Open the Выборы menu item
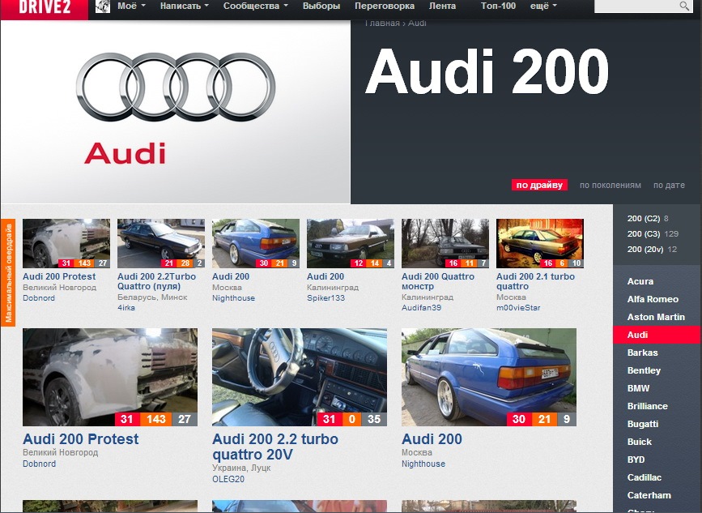The height and width of the screenshot is (513, 702). pyautogui.click(x=321, y=6)
